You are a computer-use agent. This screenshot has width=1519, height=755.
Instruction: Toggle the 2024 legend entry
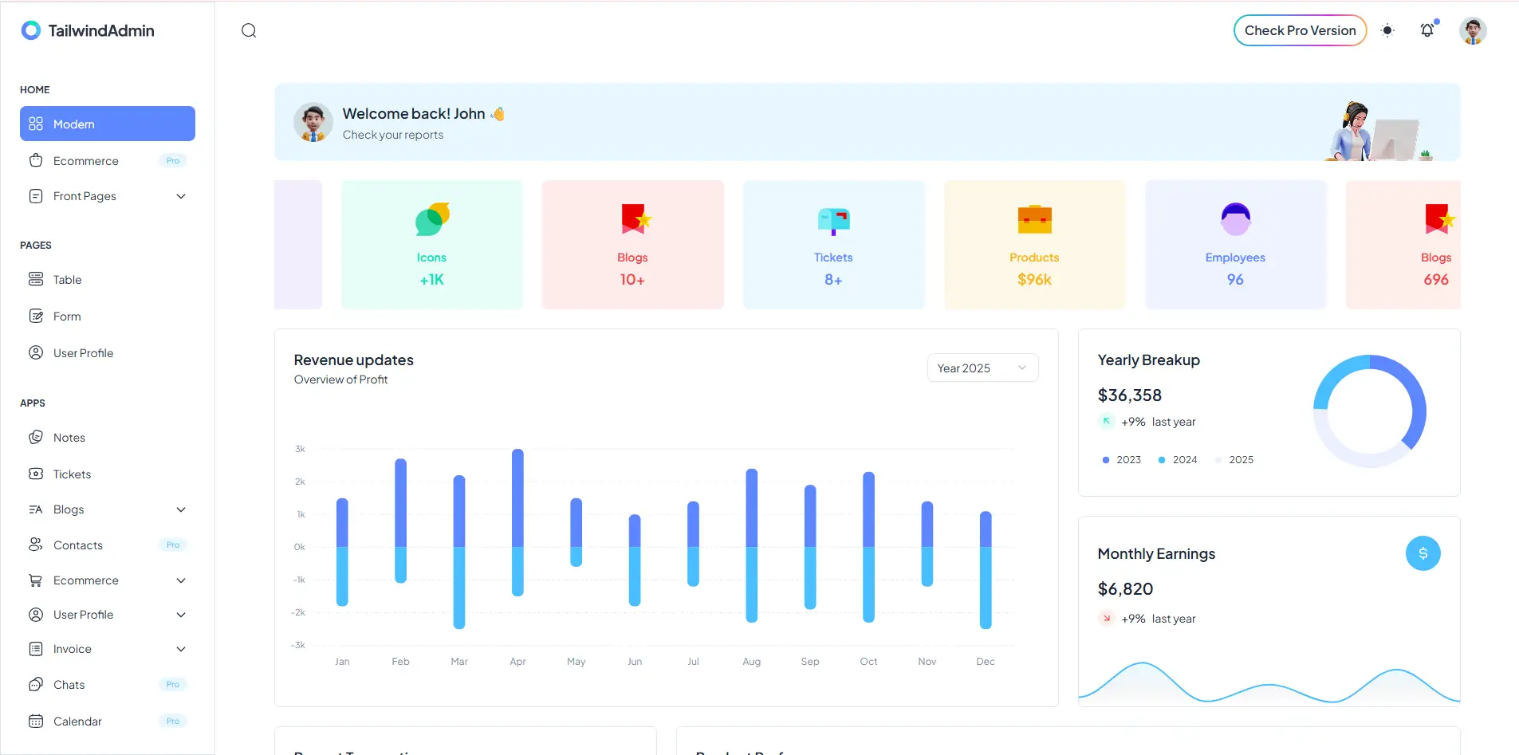1179,459
